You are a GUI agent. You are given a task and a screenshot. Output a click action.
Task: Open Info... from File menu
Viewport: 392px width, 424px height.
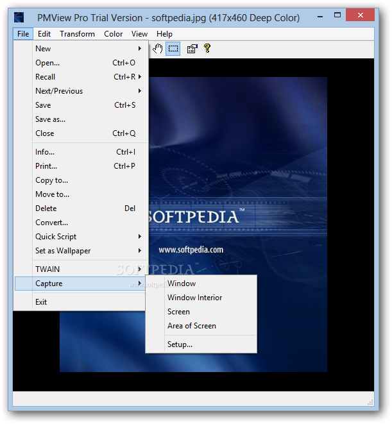point(81,152)
